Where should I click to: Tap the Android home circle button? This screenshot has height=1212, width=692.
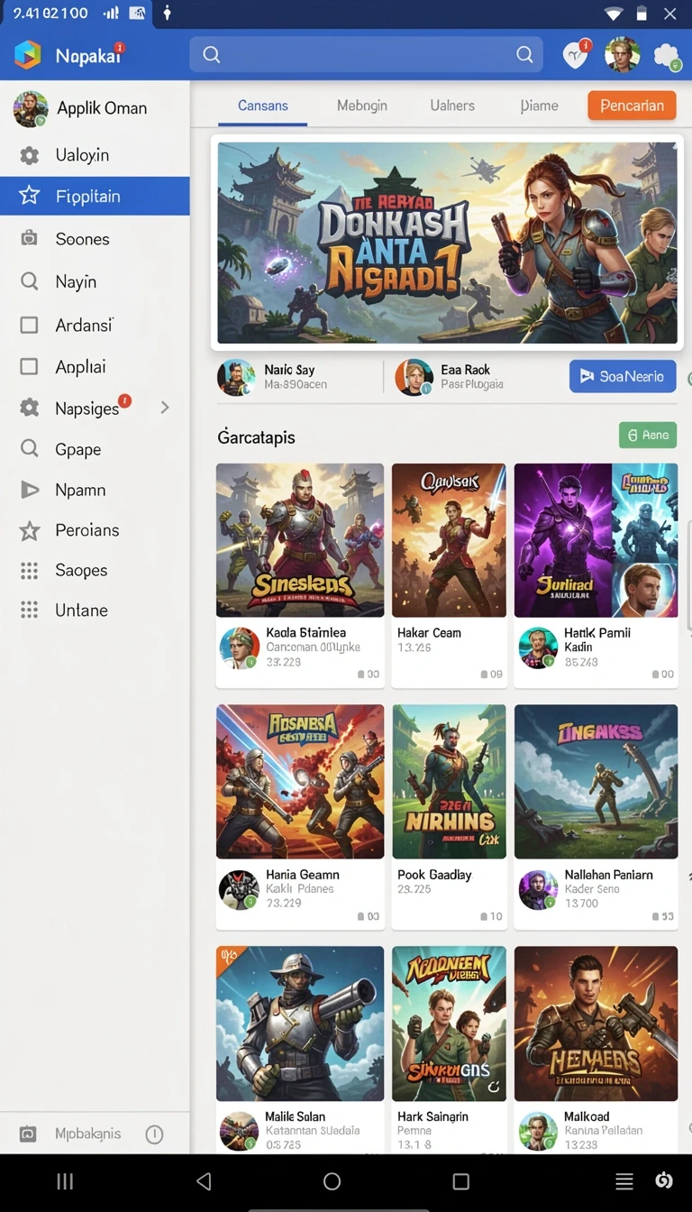[x=332, y=1181]
